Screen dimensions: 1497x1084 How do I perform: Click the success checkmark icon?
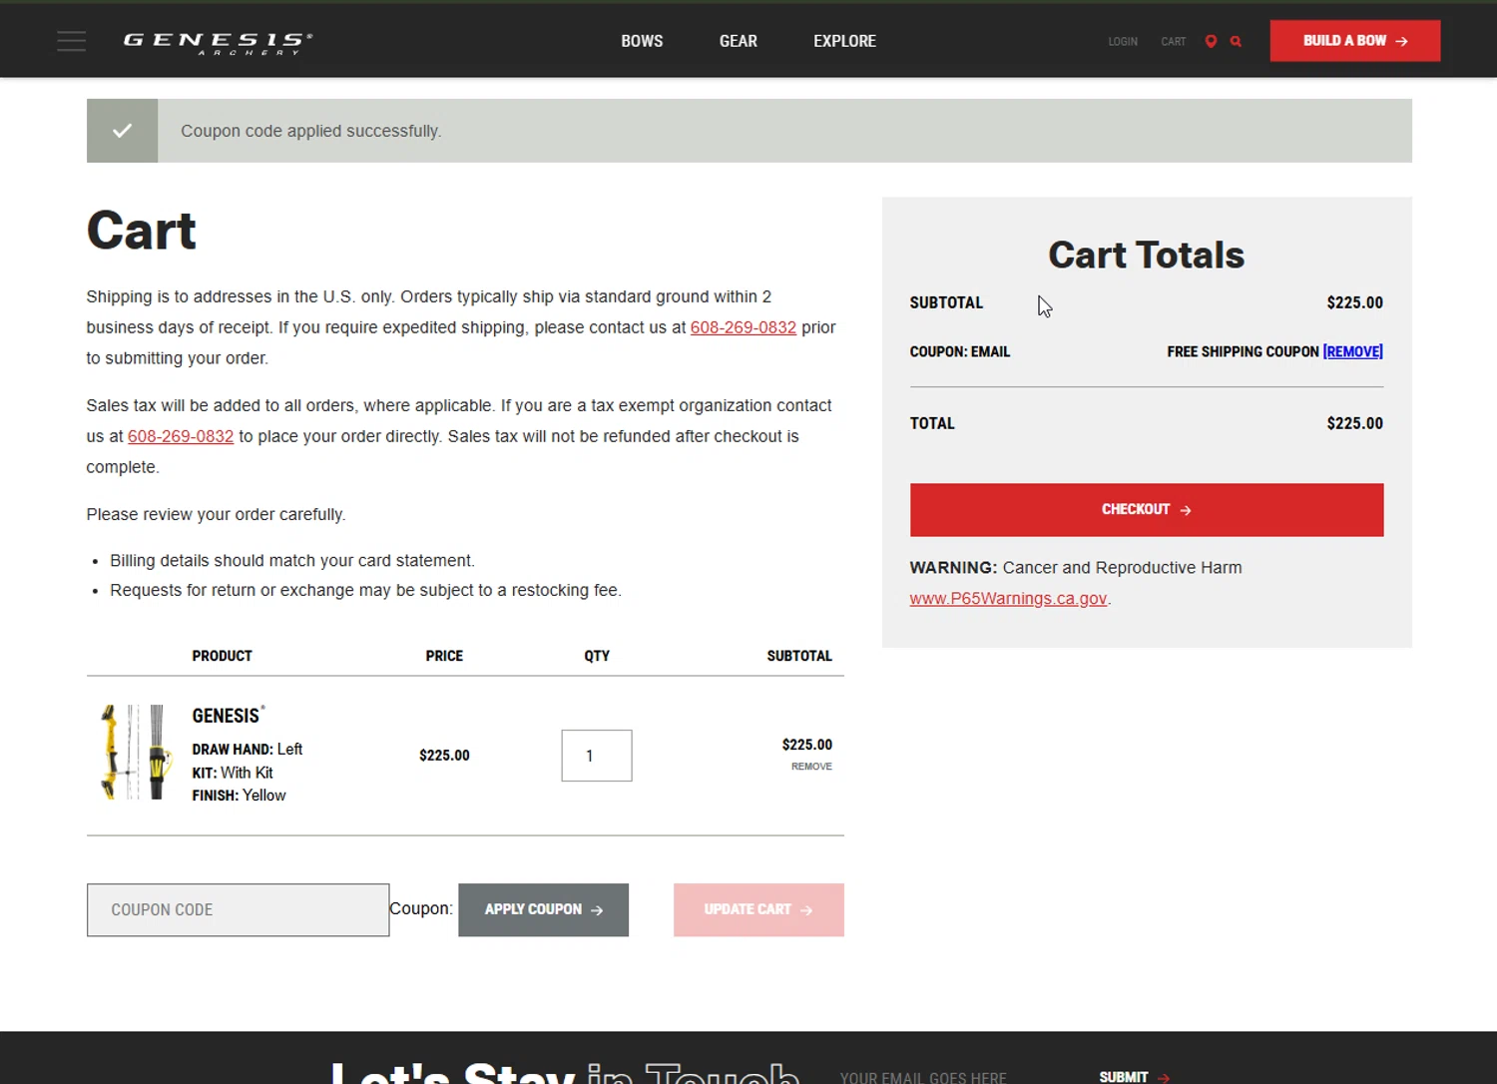(x=122, y=131)
